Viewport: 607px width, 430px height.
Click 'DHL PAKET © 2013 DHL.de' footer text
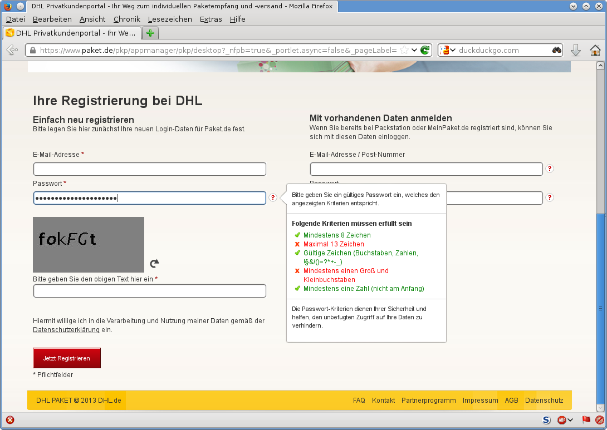click(x=79, y=400)
